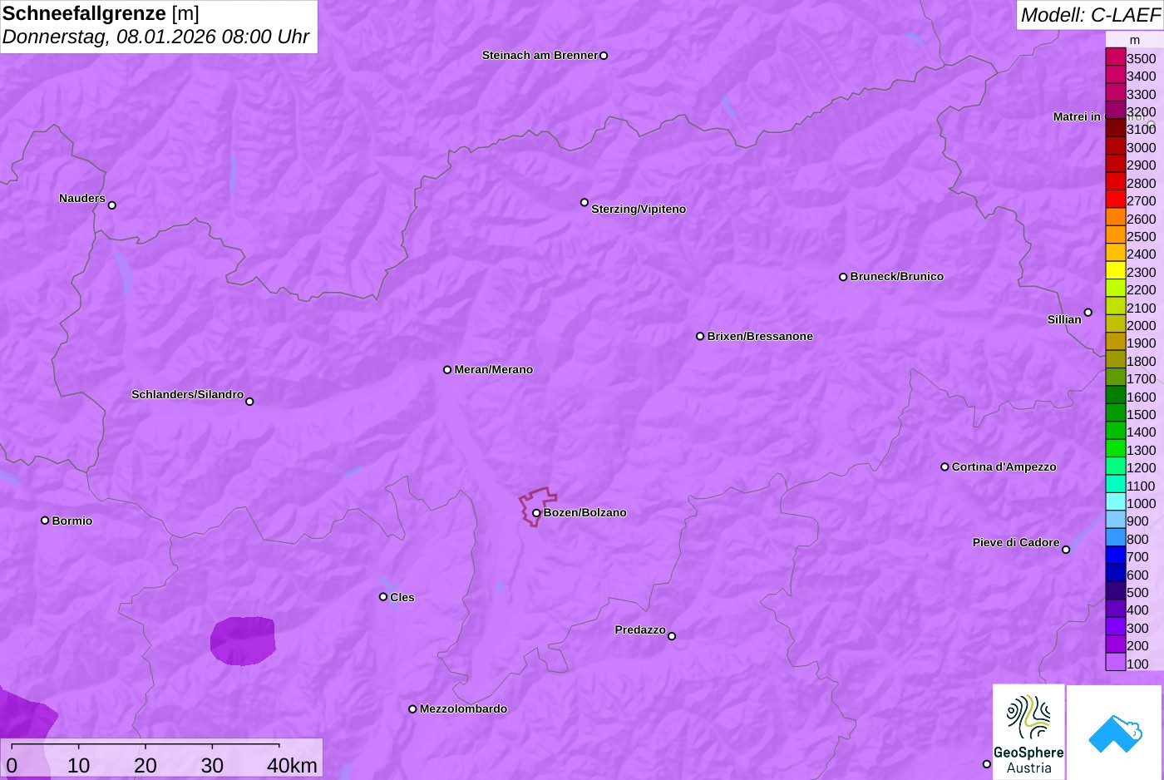Click the 20 mark on scale bar
Screen dimensions: 1164x780
coord(145,765)
